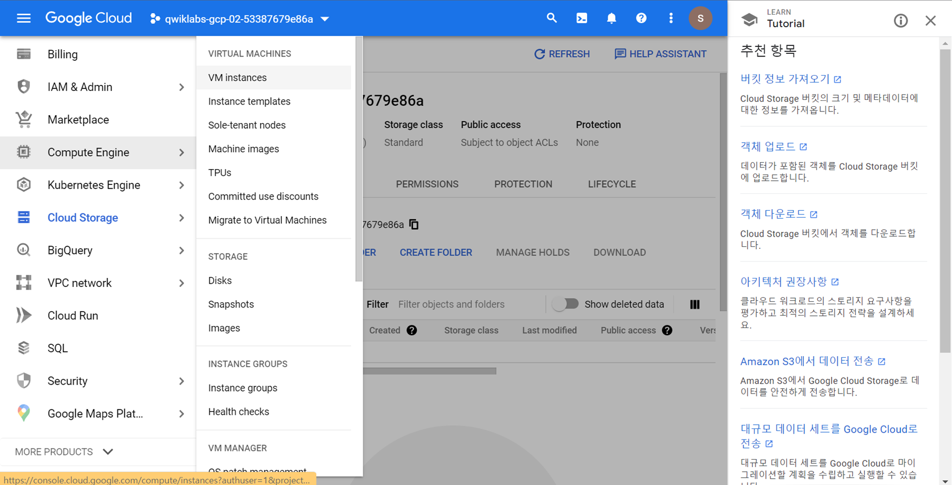
Task: Close the Tutorial panel
Action: [931, 21]
